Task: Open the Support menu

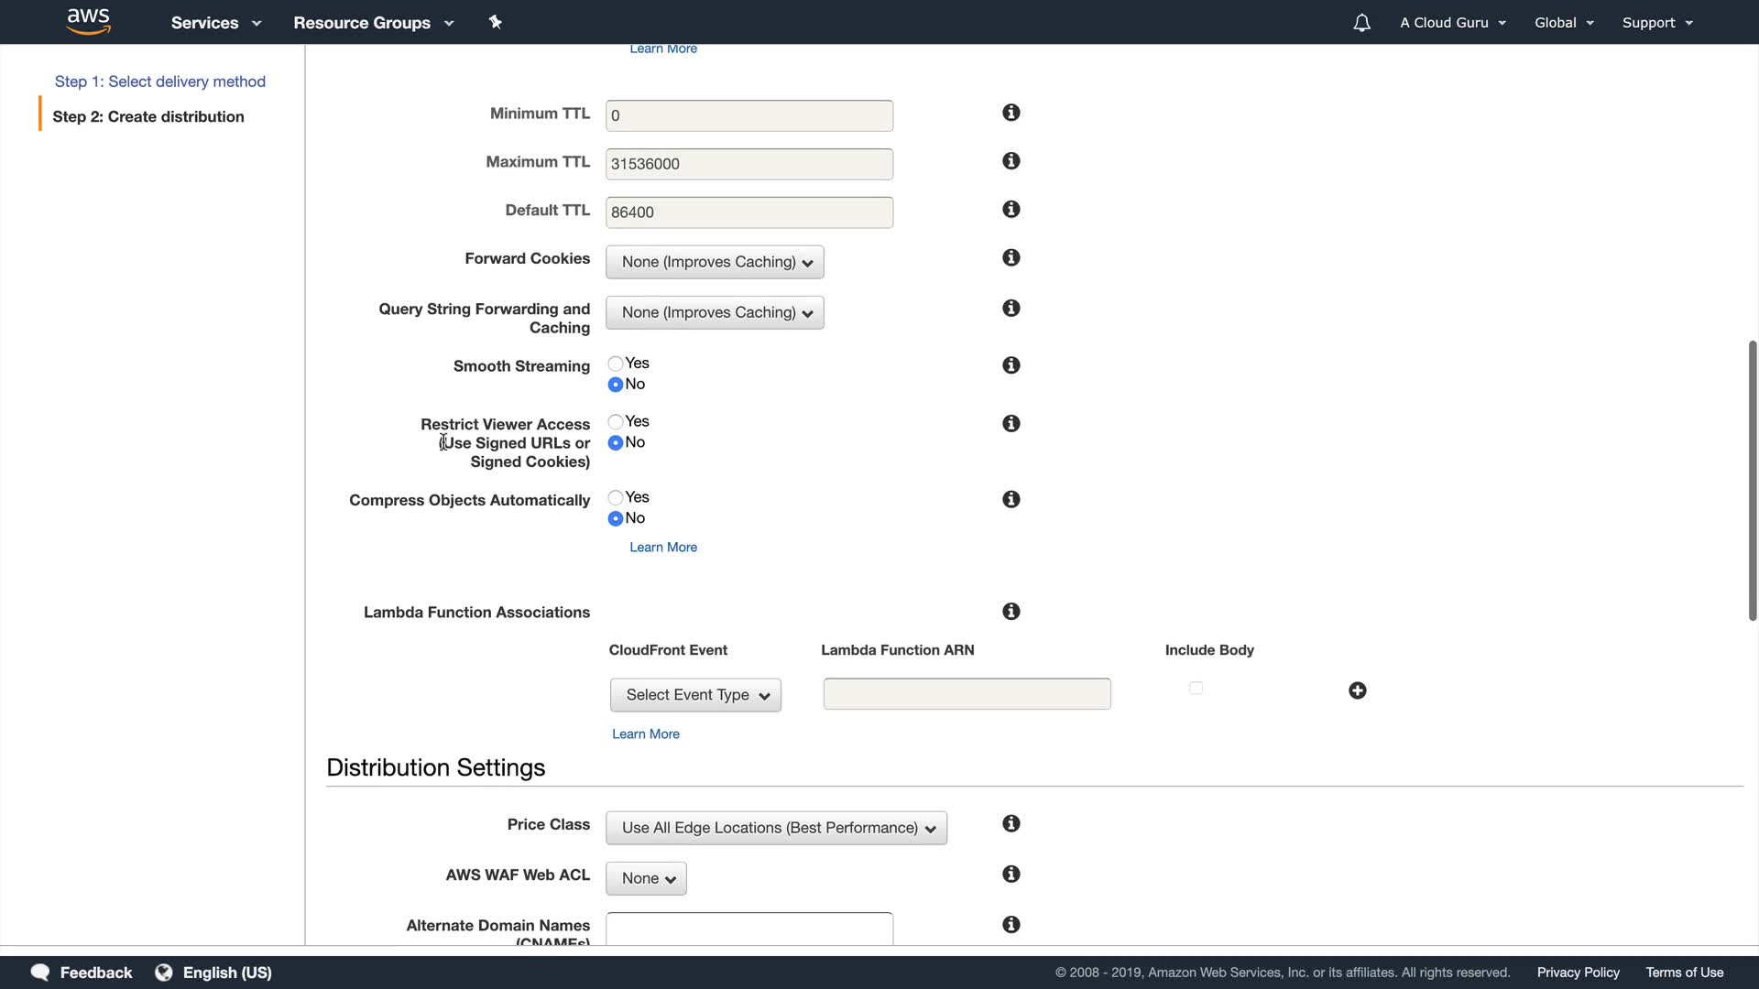Action: click(x=1656, y=23)
